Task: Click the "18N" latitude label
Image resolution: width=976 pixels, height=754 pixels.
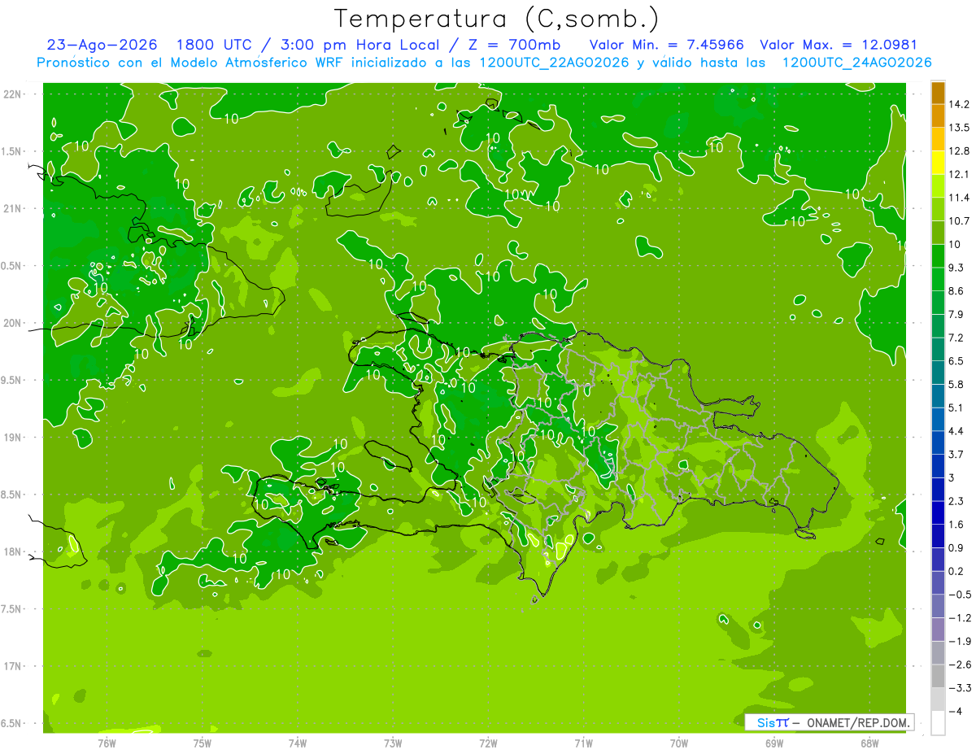Action: [12, 552]
